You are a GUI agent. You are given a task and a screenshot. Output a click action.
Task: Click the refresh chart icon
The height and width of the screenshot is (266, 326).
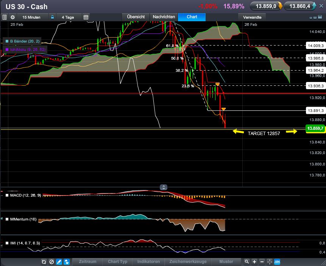click(44, 261)
